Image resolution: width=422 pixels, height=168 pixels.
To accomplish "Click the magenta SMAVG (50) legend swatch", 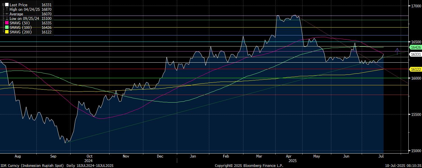I will point(7,23).
